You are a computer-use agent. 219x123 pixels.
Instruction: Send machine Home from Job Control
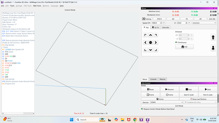[x=160, y=99]
